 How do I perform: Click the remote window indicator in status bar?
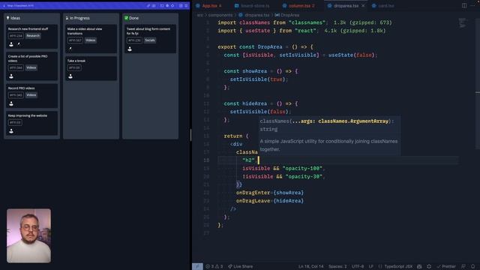tap(197, 266)
